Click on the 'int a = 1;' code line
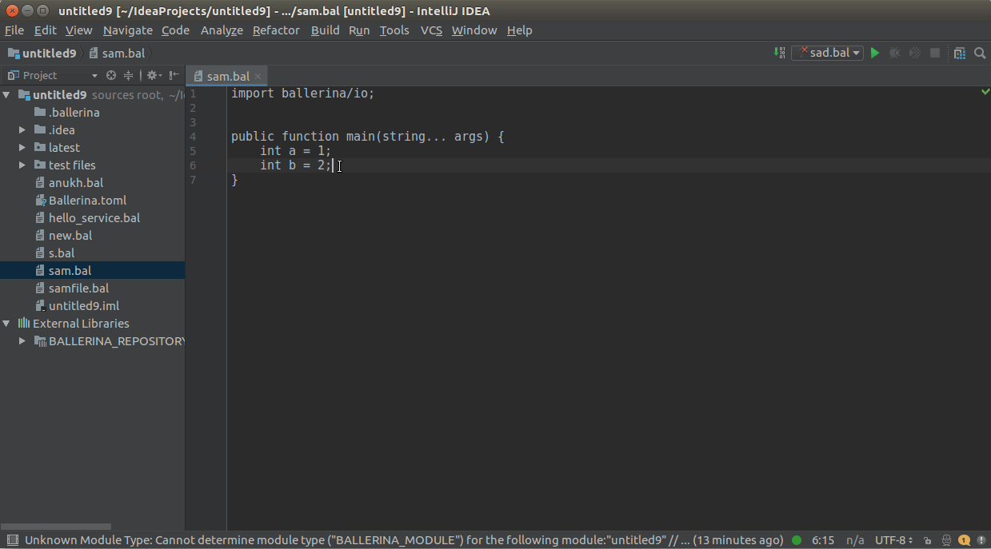 coord(295,151)
